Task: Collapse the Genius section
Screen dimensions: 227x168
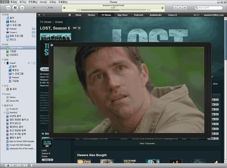Action: point(3,94)
